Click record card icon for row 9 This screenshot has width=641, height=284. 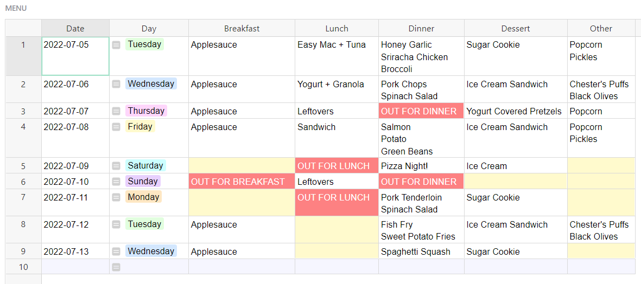click(116, 252)
